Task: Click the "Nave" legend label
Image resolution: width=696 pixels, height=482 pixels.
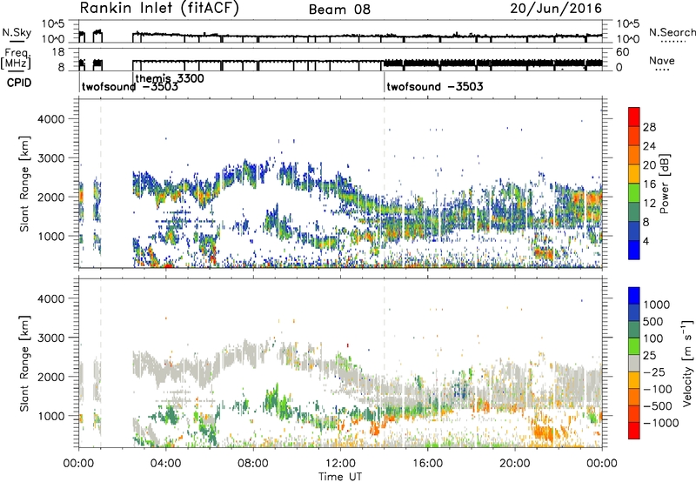Action: (662, 60)
